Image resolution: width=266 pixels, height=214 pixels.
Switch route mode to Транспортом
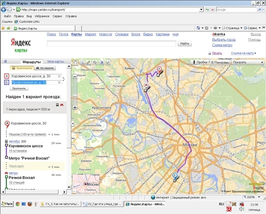22,68
